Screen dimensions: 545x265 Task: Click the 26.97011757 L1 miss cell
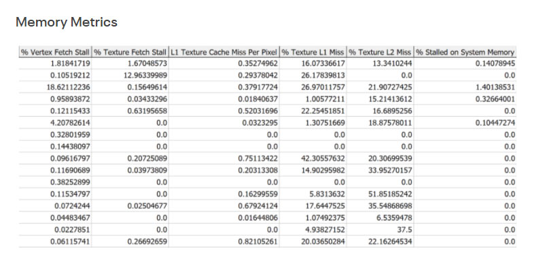[313, 87]
